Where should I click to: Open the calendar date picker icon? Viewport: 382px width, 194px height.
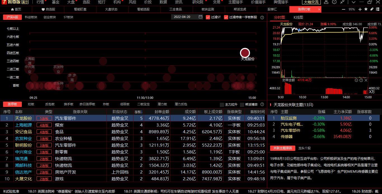coord(201,17)
